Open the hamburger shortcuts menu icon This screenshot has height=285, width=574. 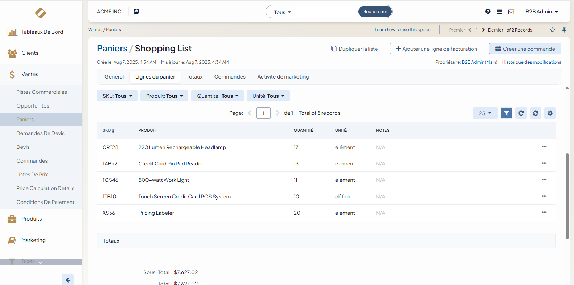point(500,12)
